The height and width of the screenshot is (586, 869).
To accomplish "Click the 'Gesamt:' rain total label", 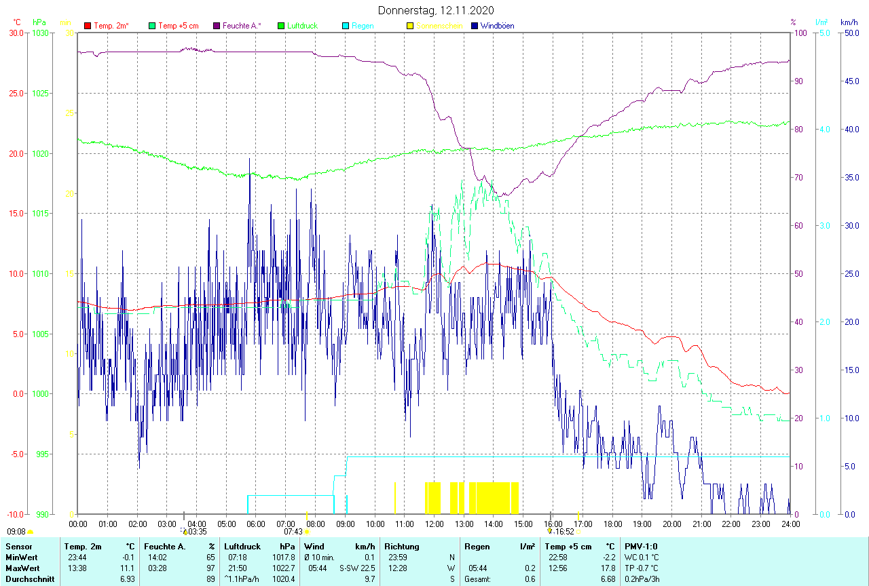I will click(x=477, y=579).
